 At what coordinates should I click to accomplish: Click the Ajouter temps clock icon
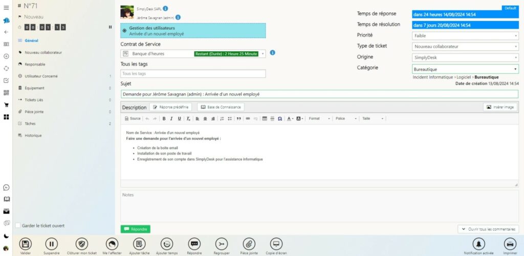coord(167,244)
